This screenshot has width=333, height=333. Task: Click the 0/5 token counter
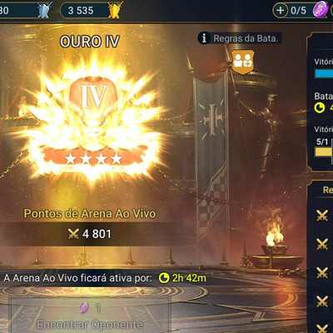[x=299, y=11]
